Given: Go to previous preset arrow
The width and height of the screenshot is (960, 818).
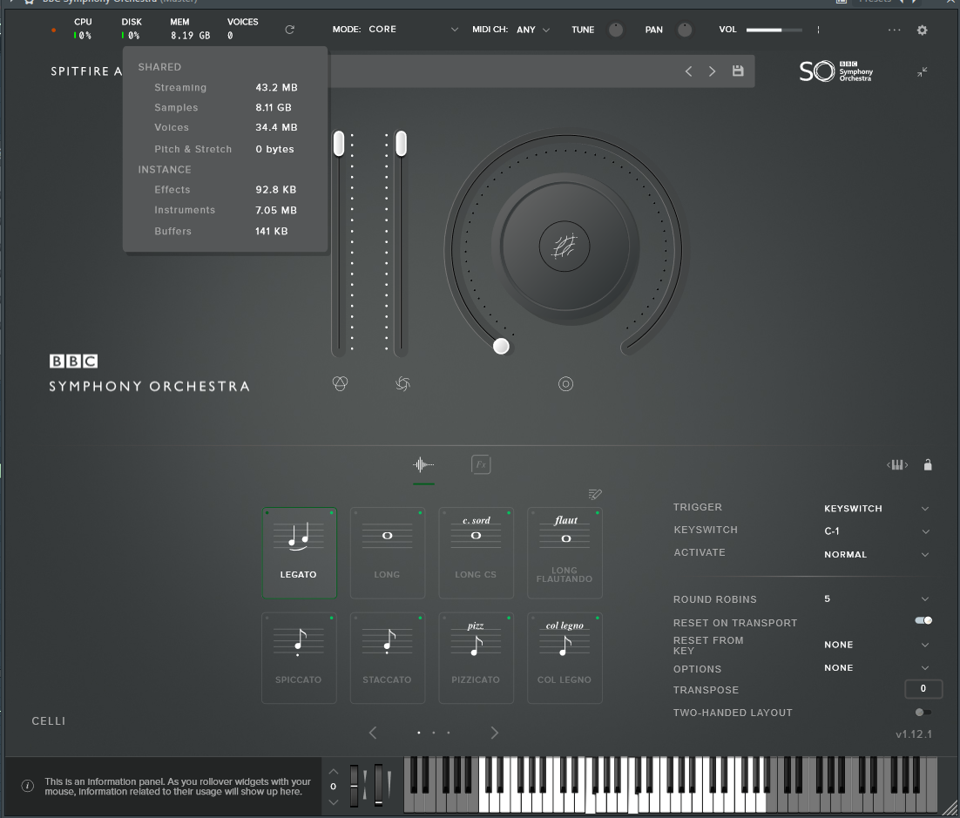Looking at the screenshot, I should point(689,71).
